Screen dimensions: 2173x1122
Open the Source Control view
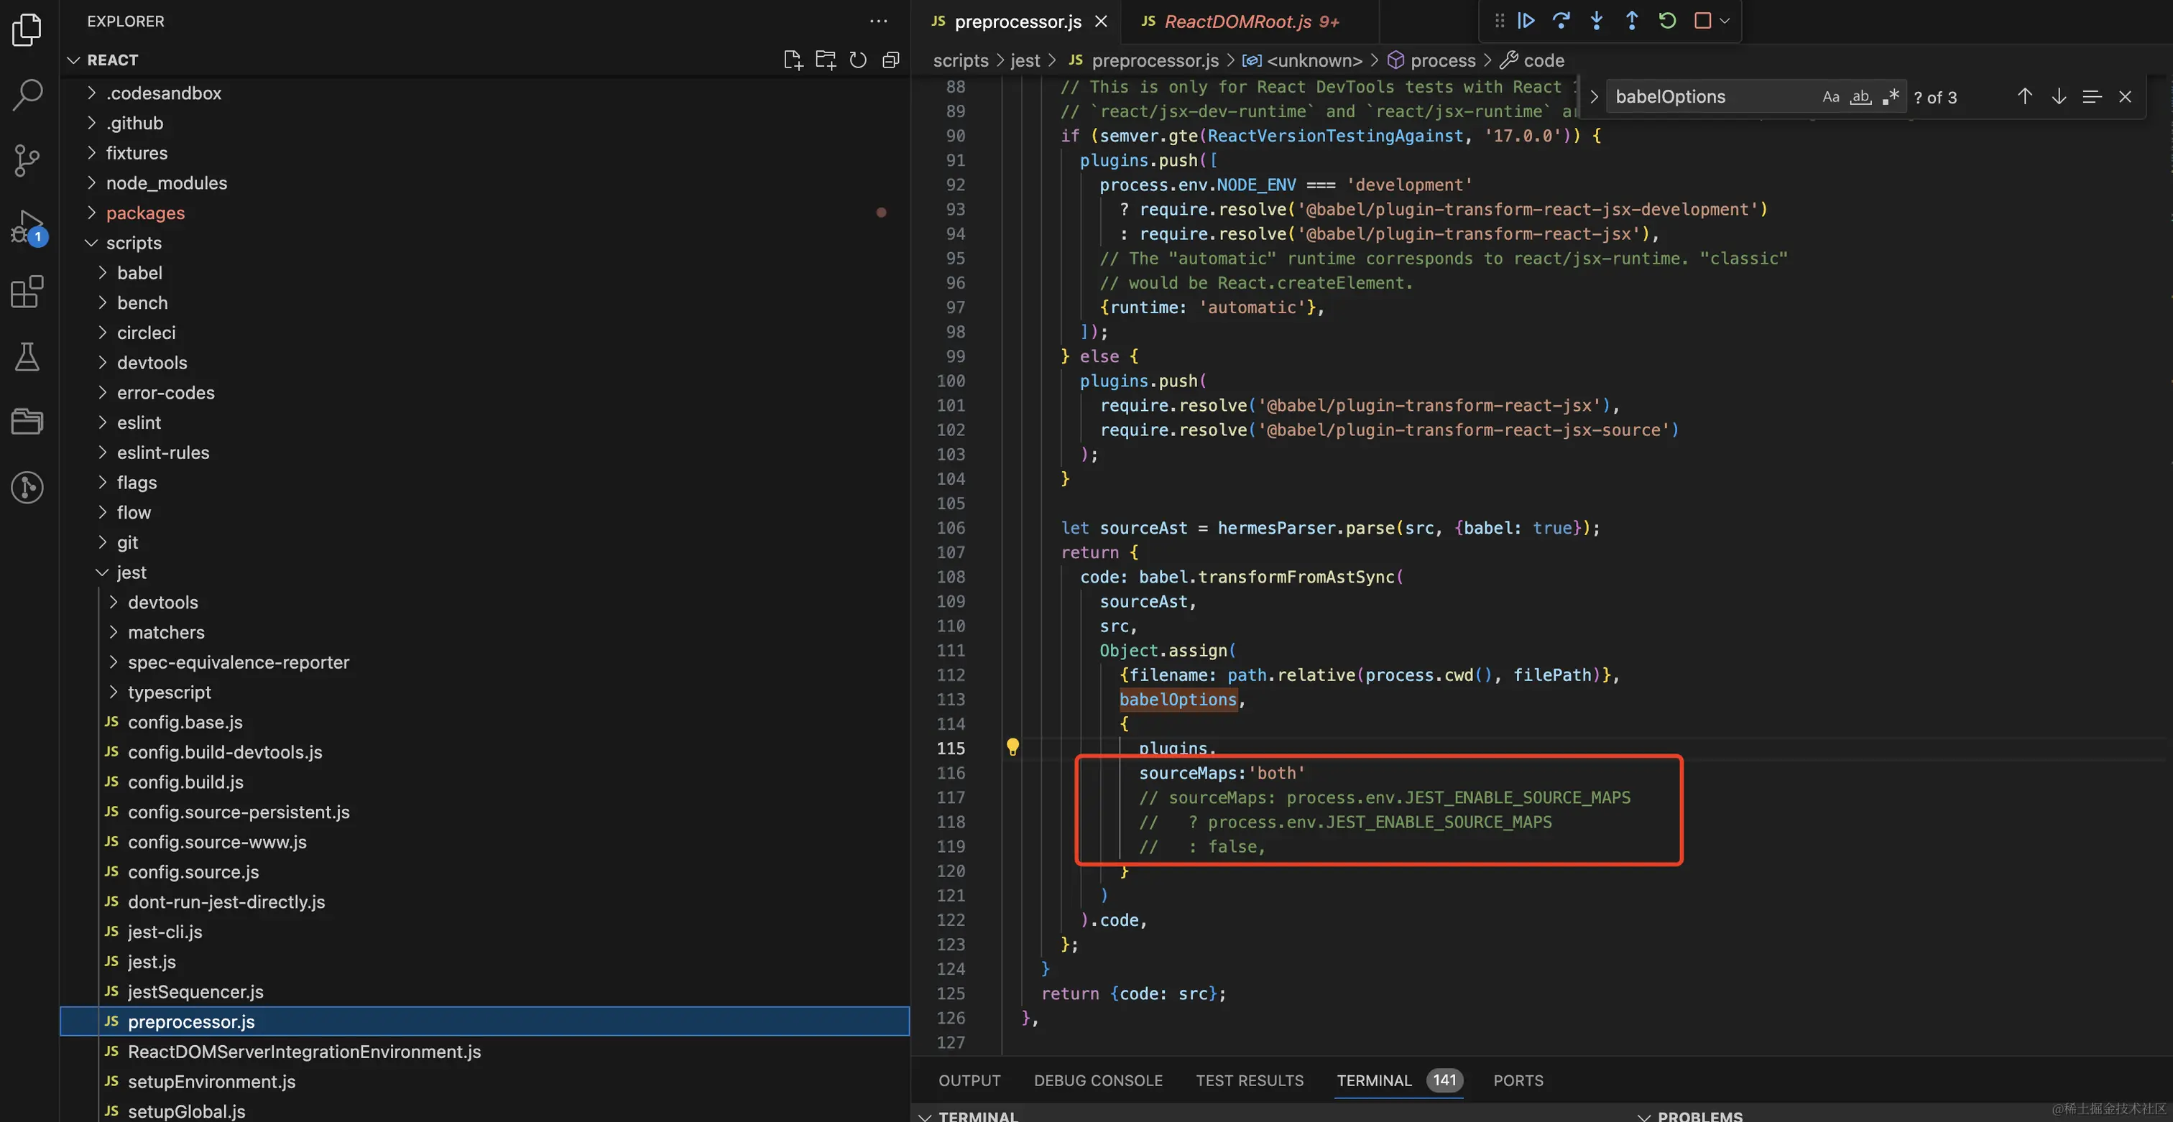coord(27,160)
